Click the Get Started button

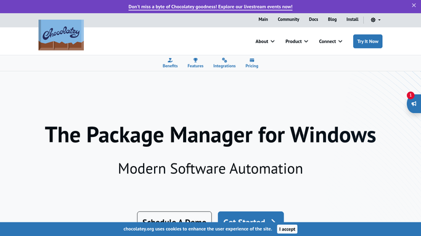pyautogui.click(x=251, y=218)
